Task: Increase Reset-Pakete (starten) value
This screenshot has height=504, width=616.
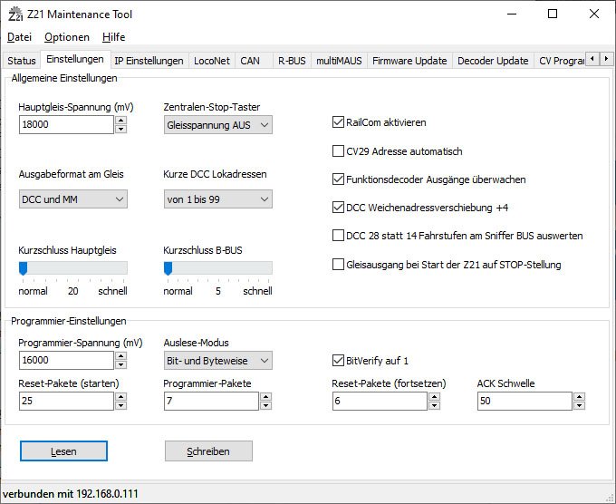Action: 121,397
